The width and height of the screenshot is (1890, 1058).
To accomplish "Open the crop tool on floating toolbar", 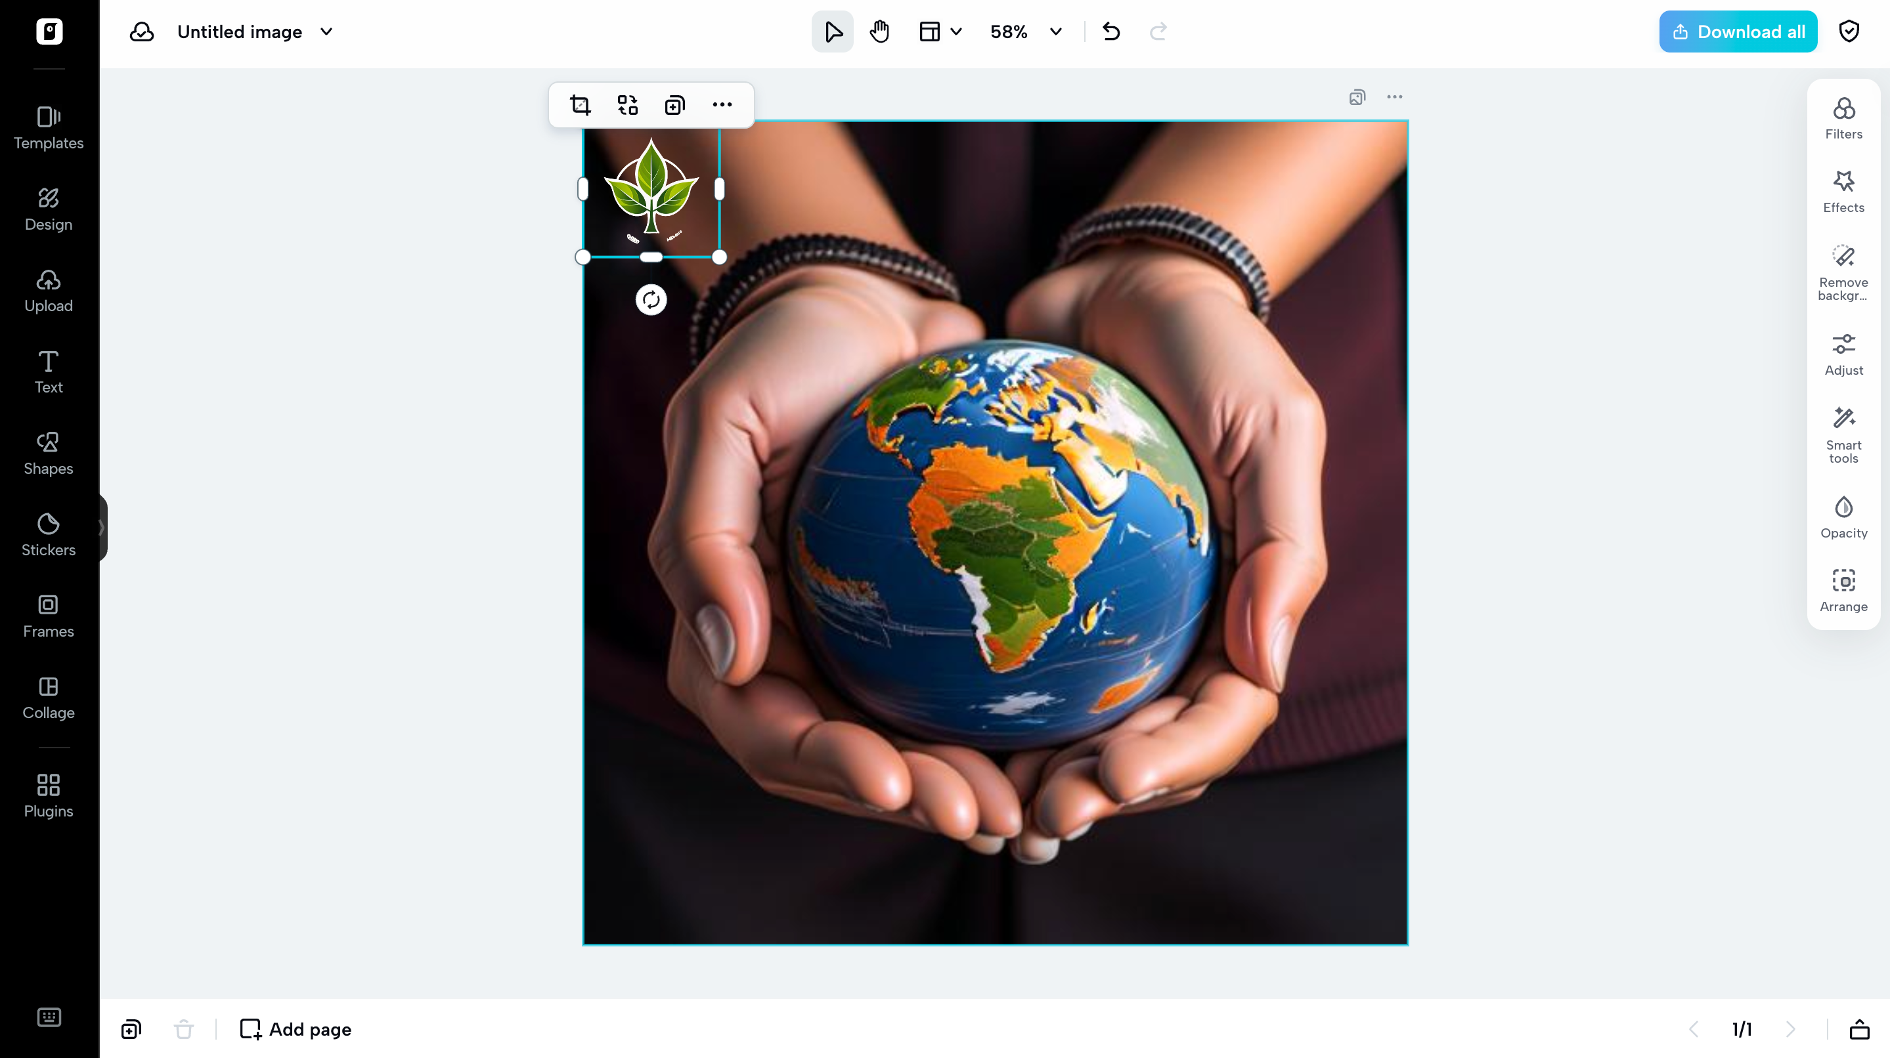I will tap(580, 105).
